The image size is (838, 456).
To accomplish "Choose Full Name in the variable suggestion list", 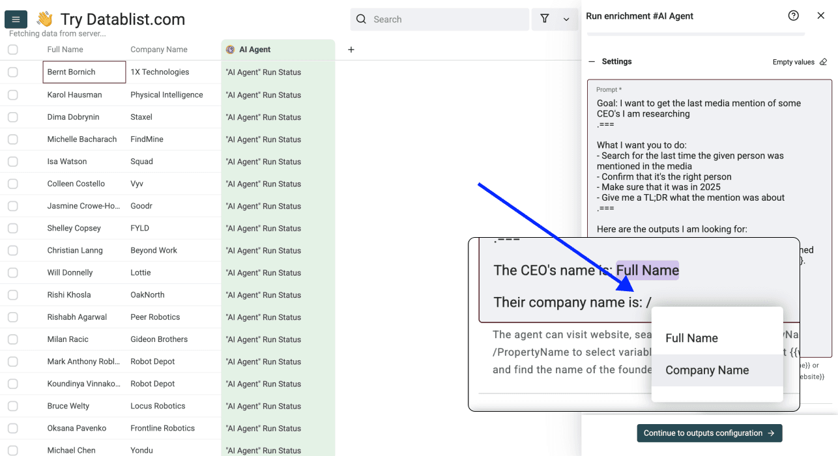I will click(x=692, y=338).
